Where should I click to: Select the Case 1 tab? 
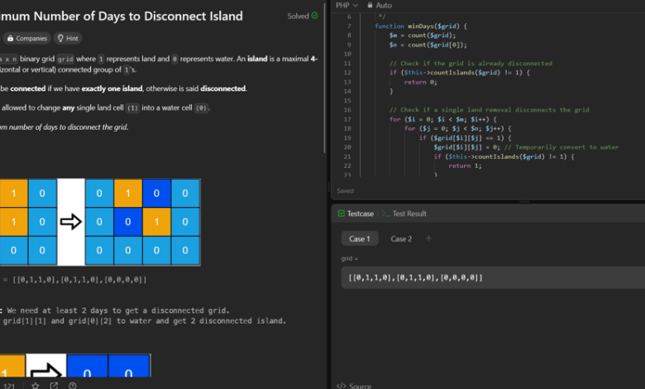pos(360,238)
